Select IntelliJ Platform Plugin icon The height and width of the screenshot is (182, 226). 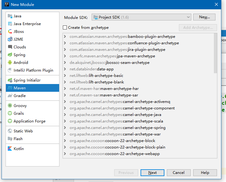tap(10, 70)
